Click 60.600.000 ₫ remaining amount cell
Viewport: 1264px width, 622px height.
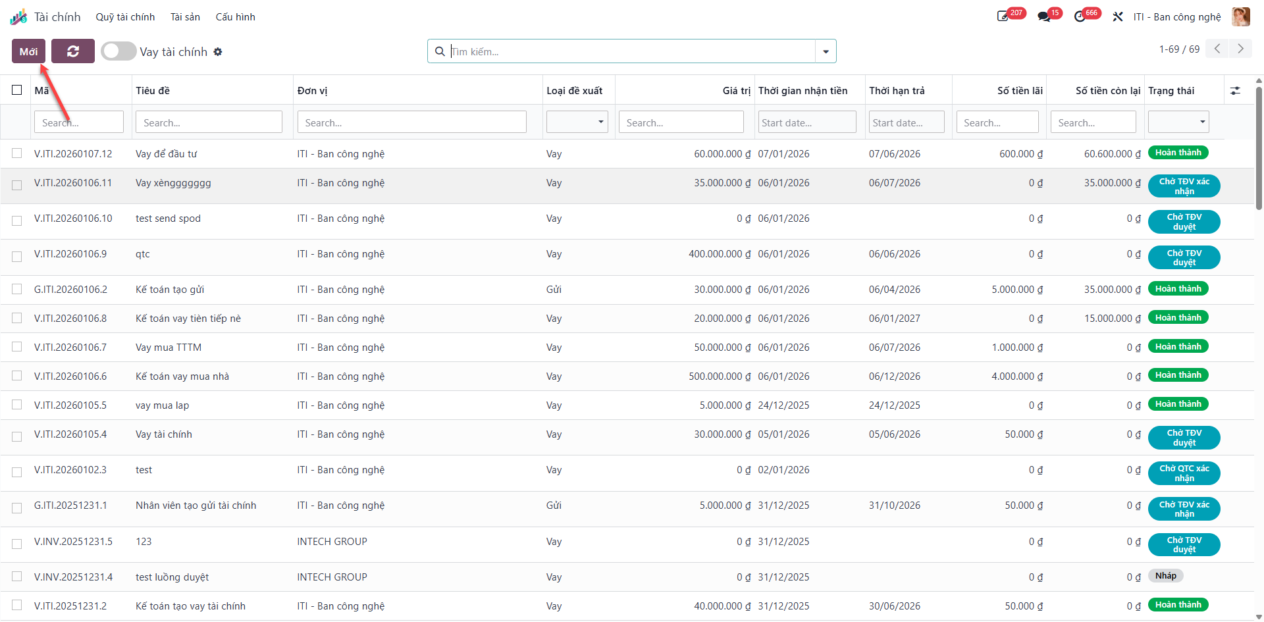1113,153
